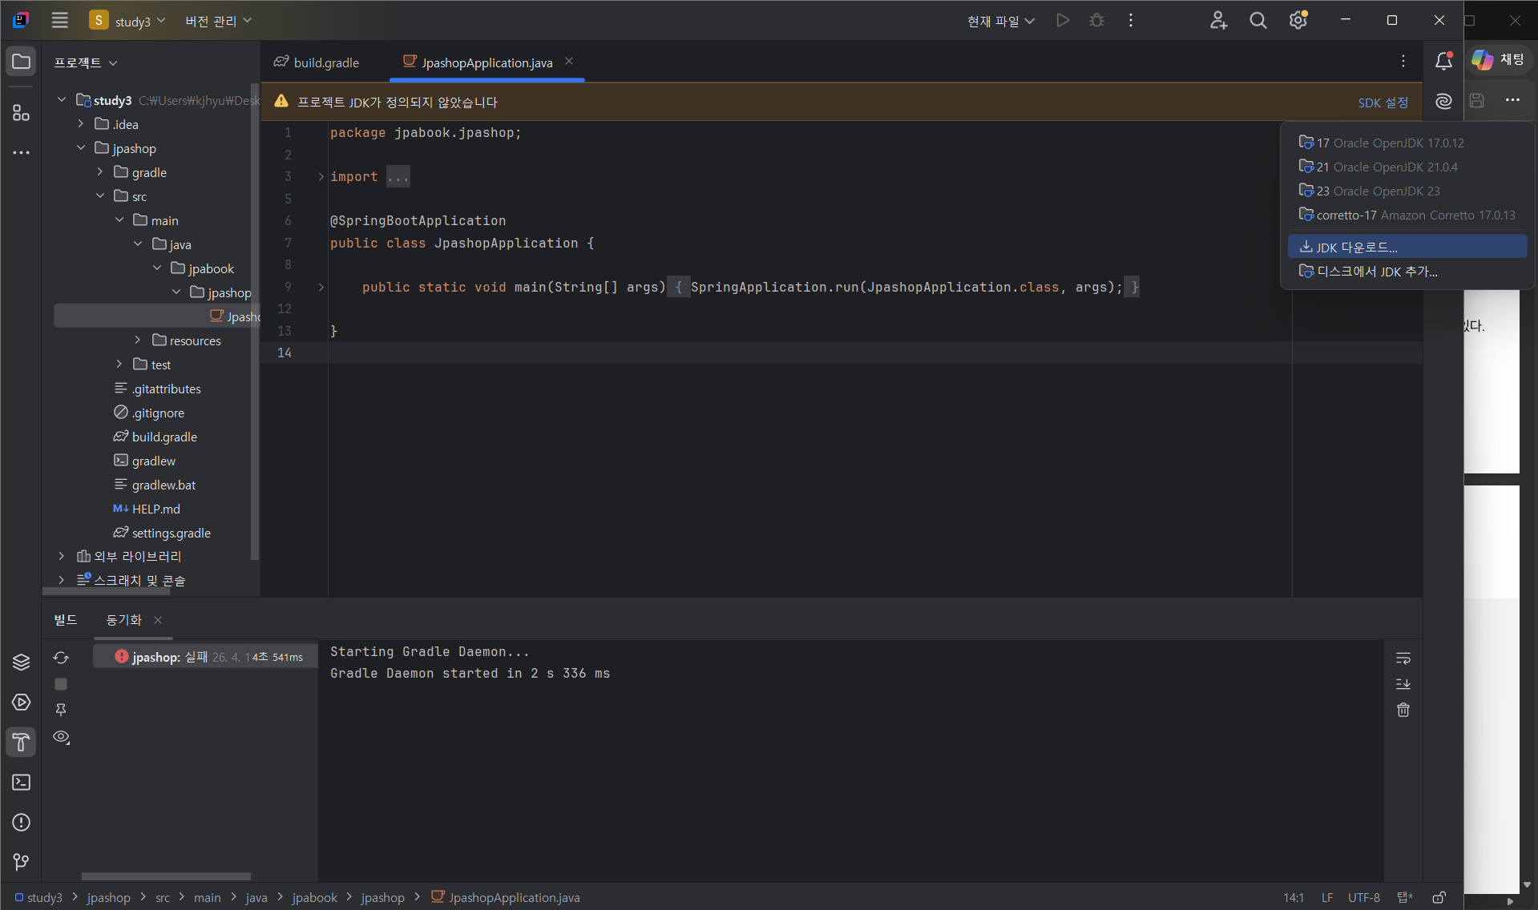Reload the Gradle sync with refresh icon
This screenshot has height=910, width=1538.
61,658
